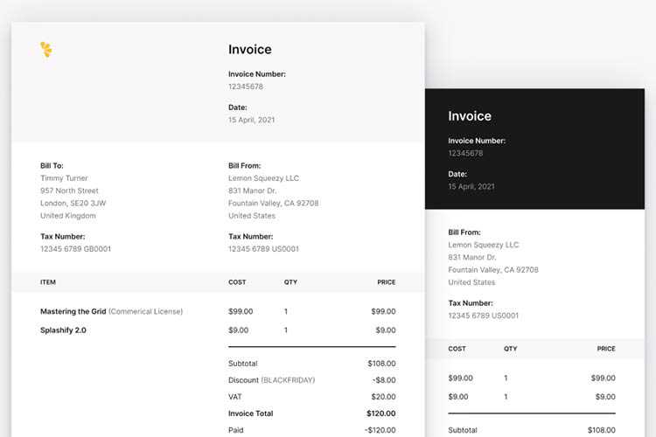The height and width of the screenshot is (437, 656).
Task: Click the $9.00 cost of Splashify 2.0
Action: [x=241, y=330]
